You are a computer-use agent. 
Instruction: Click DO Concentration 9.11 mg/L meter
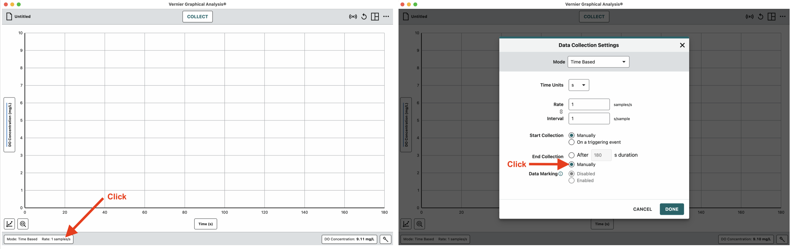pyautogui.click(x=349, y=239)
